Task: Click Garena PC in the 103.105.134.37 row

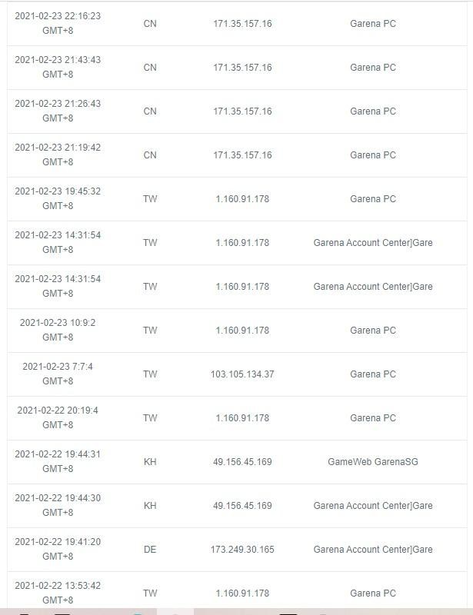Action: 373,374
